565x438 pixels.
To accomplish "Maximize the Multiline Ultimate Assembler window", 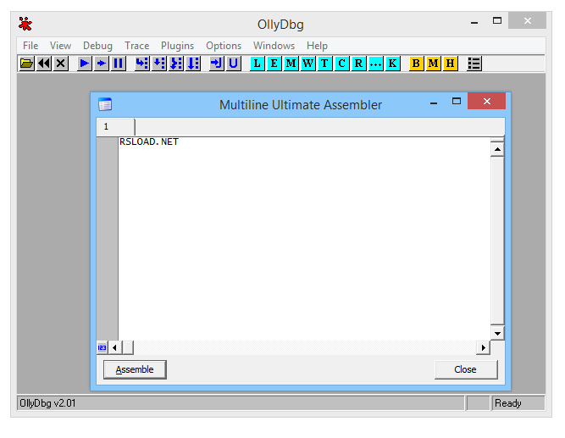I will (457, 102).
